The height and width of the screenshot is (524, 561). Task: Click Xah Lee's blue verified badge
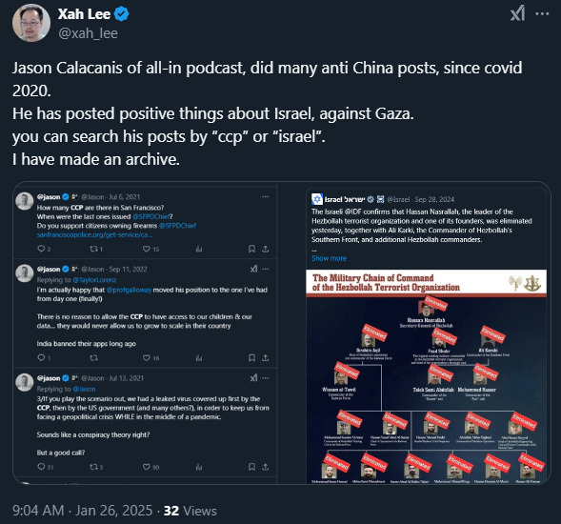(x=122, y=14)
